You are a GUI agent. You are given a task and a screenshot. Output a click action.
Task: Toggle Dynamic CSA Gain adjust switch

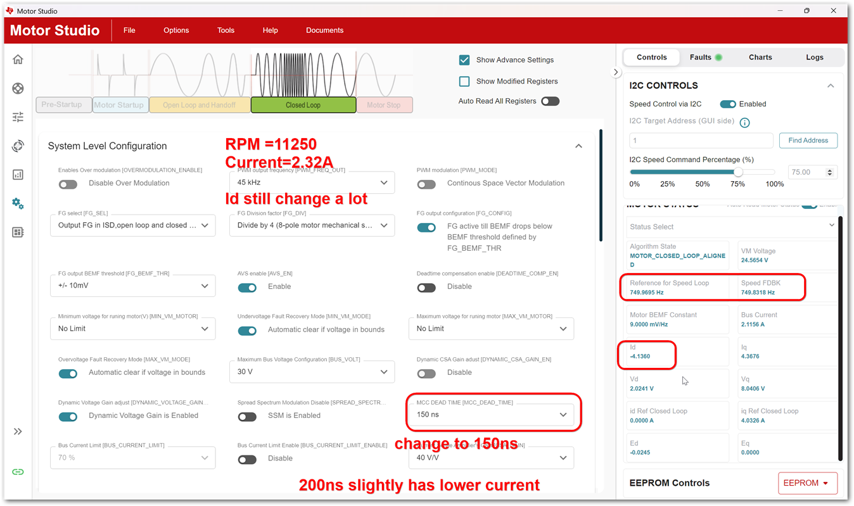(x=426, y=374)
